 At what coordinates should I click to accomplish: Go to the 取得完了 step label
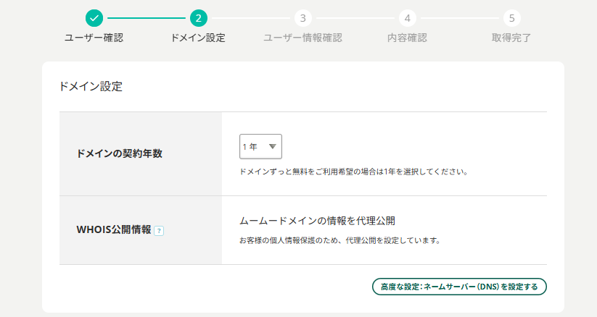tap(511, 38)
